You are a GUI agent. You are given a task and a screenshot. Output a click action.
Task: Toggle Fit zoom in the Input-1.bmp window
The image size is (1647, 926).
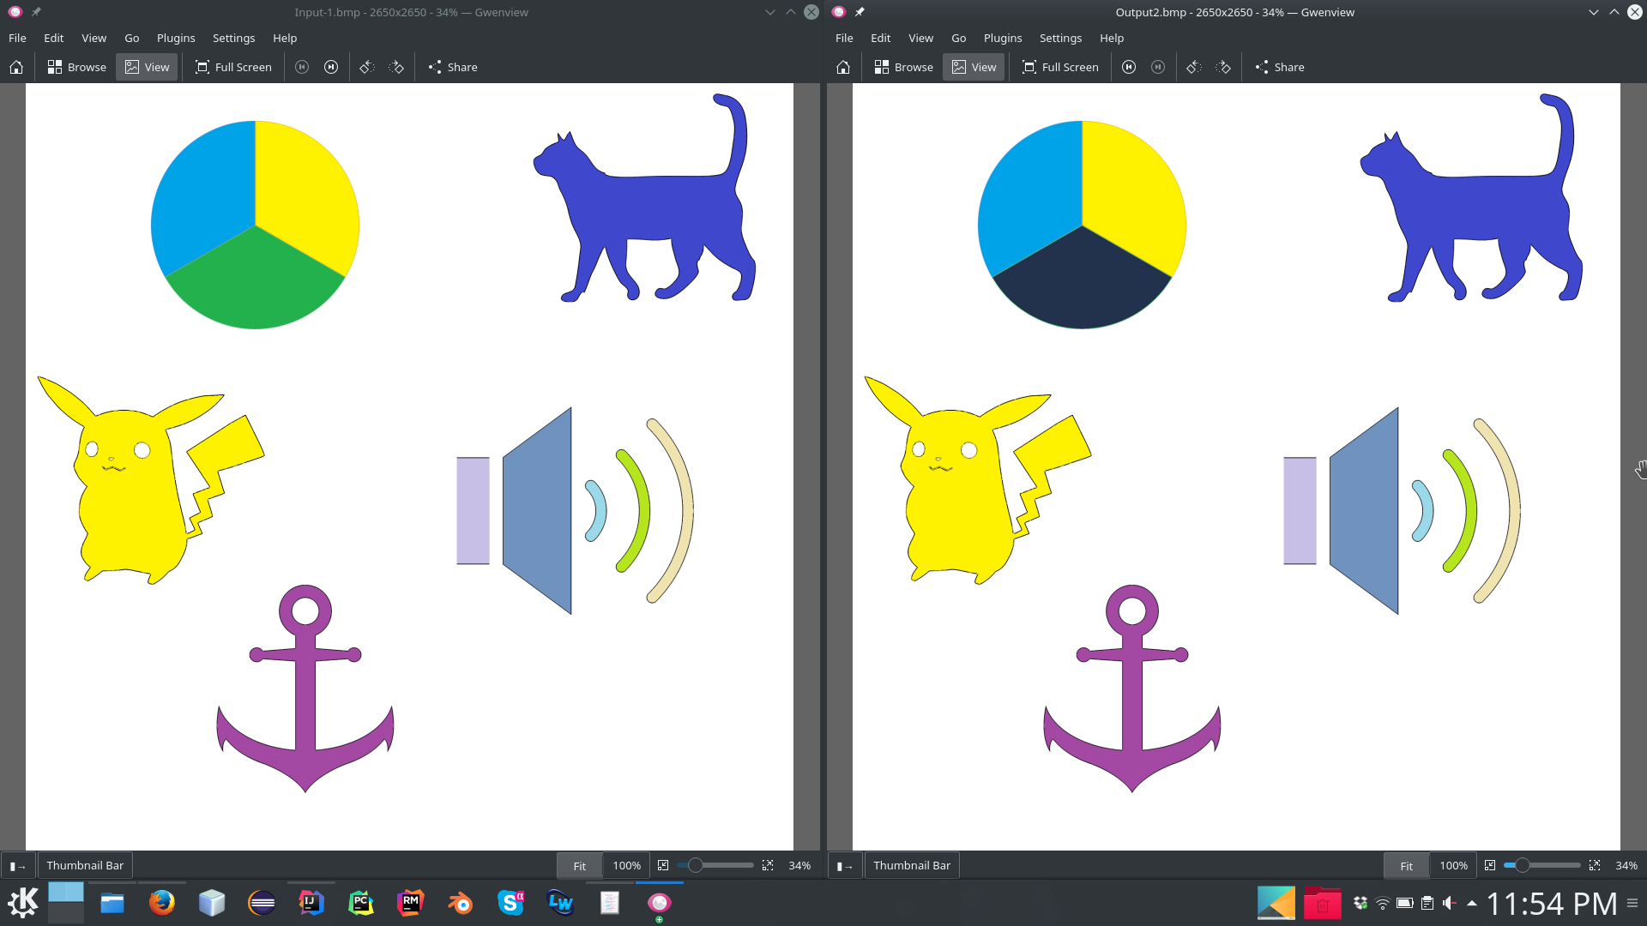(580, 866)
